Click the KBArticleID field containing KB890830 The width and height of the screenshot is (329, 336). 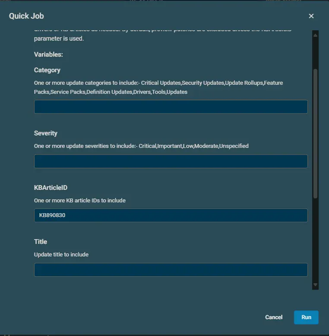(x=171, y=215)
